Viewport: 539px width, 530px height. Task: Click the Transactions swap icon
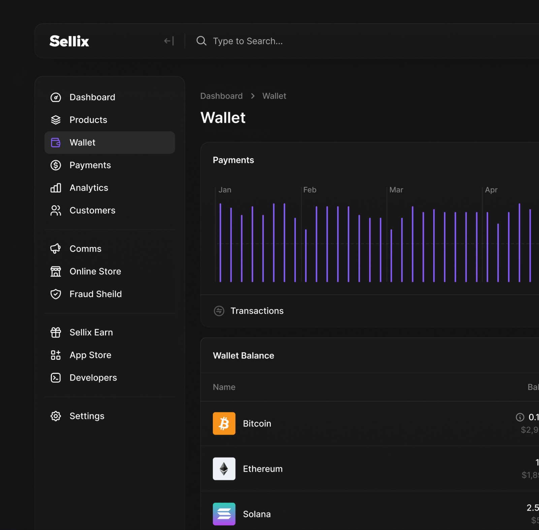[219, 311]
